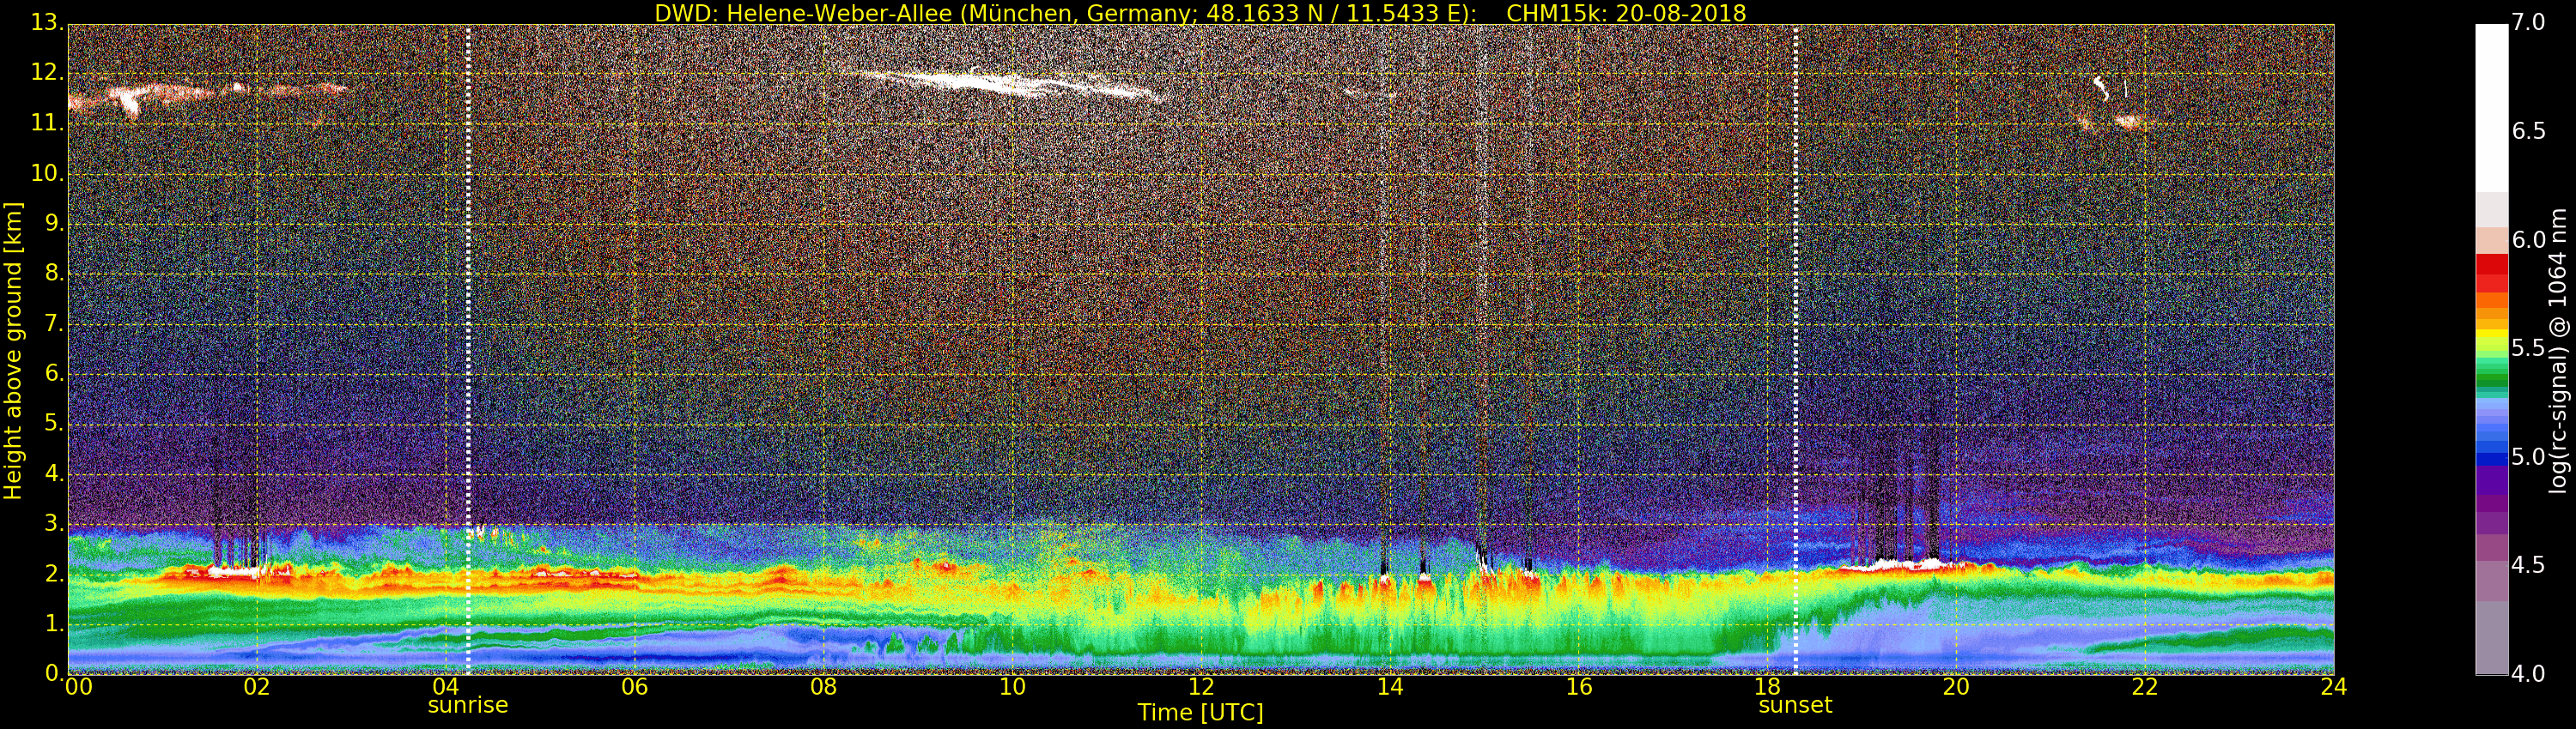This screenshot has width=2576, height=729.
Task: Click the sunrise label below the time axis
Action: tap(467, 705)
